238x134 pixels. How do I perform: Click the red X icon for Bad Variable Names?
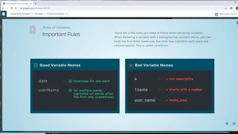131,66
